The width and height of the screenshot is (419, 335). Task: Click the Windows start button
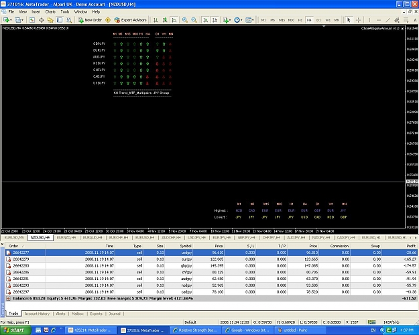[x=15, y=330]
